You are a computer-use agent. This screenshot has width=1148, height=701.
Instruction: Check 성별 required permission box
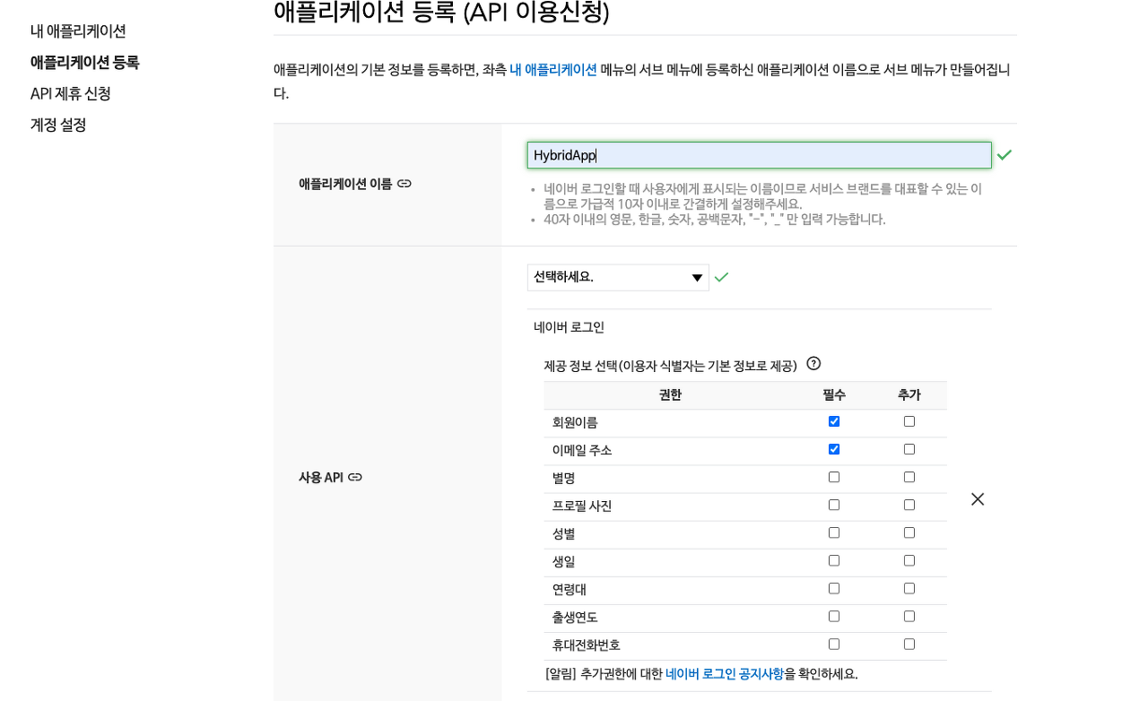[x=834, y=532]
